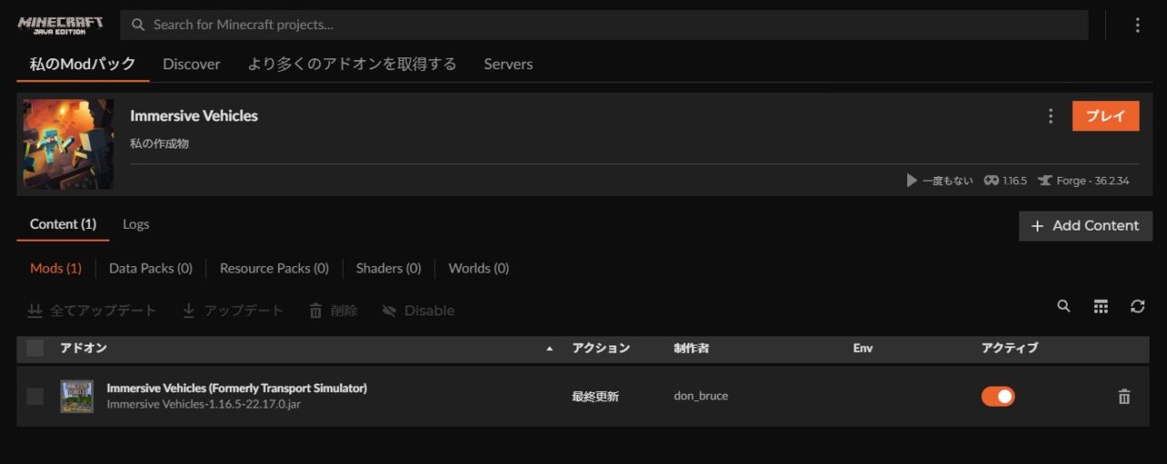This screenshot has height=464, width=1167.
Task: Open the mod list search icon
Action: [1064, 306]
